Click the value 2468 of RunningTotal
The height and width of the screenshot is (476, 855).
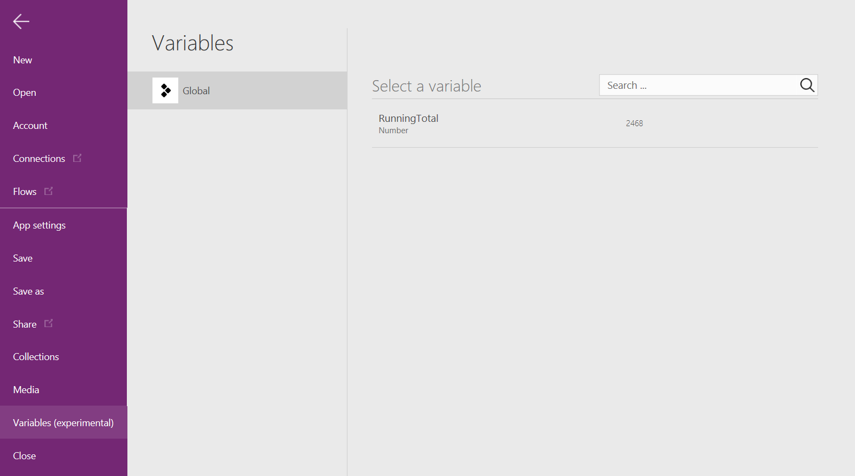(634, 123)
